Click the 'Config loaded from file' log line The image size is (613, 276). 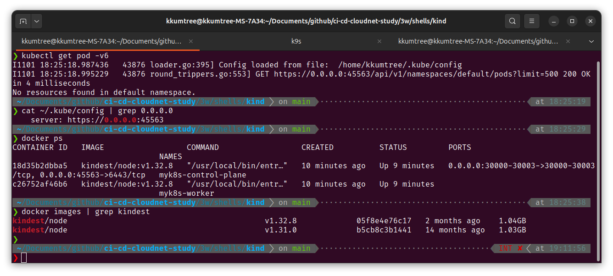237,65
